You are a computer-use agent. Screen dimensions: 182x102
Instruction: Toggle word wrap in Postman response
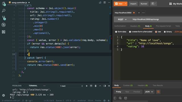(158, 92)
